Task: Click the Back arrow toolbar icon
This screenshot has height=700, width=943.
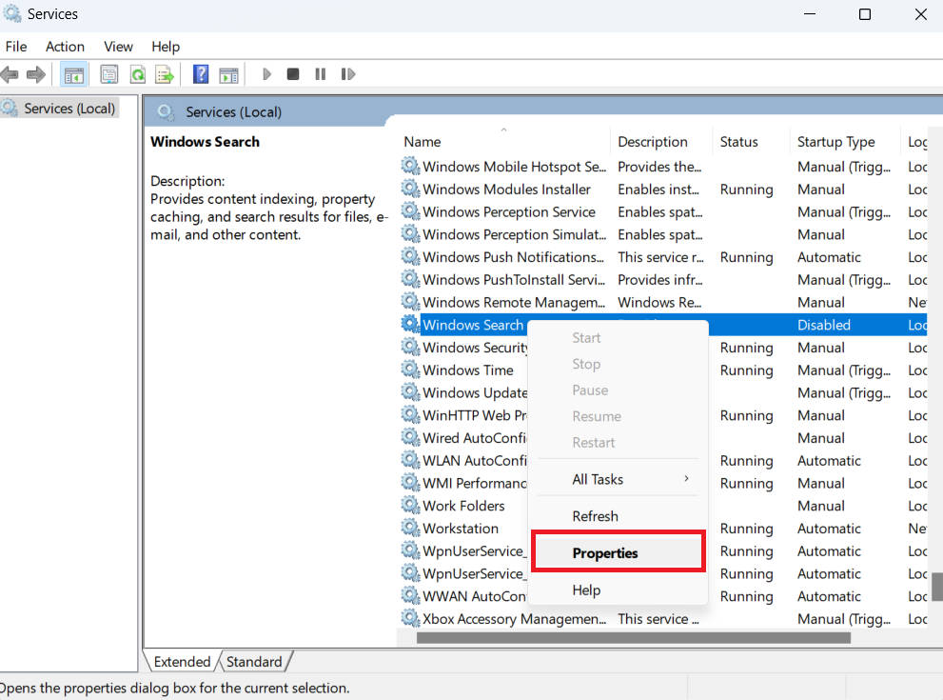Action: pos(10,74)
